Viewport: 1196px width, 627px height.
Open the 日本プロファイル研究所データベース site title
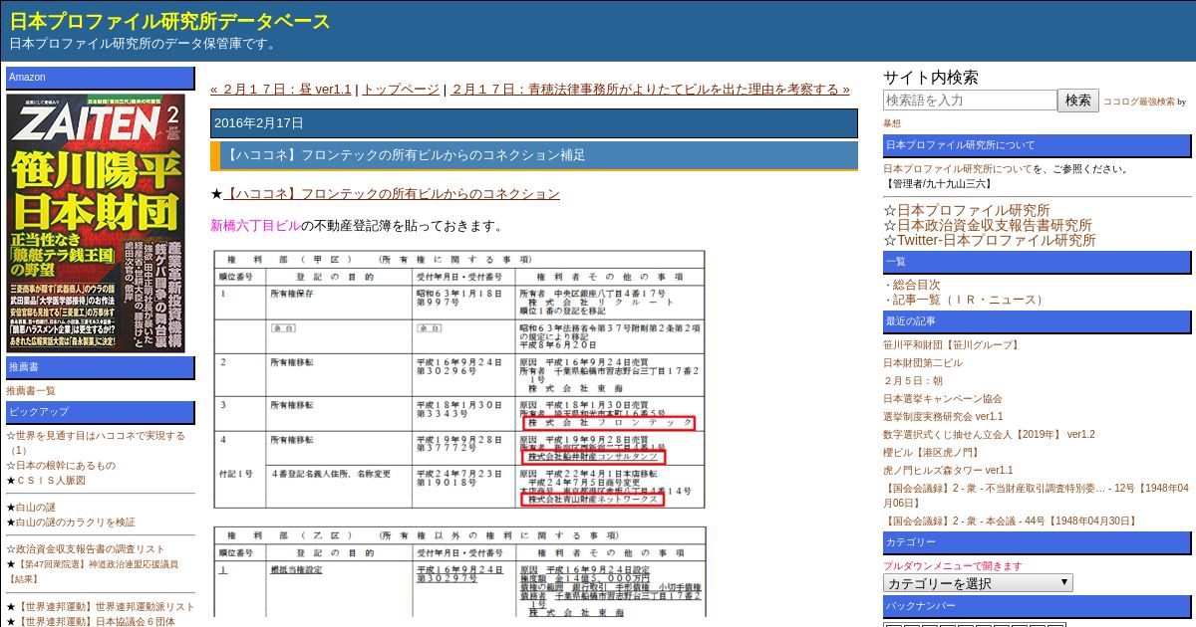pyautogui.click(x=169, y=21)
